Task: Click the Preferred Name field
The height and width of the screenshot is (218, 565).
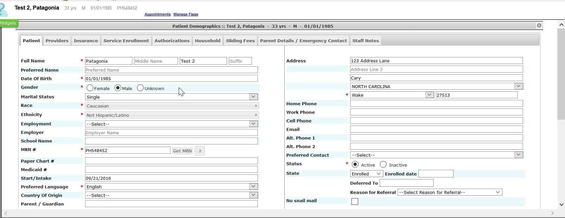Action: (171, 70)
